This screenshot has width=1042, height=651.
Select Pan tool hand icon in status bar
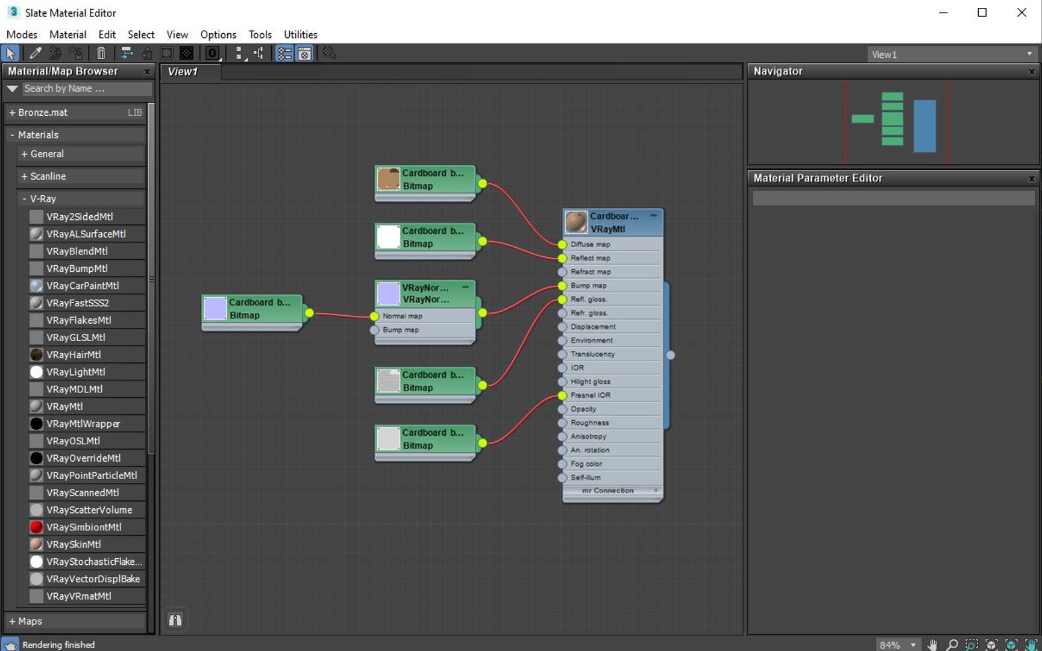[932, 644]
